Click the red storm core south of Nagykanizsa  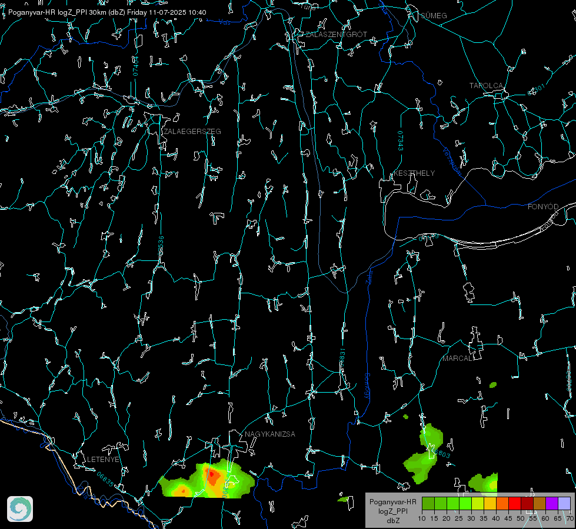pyautogui.click(x=213, y=476)
